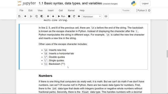
Task: Open the Insert menu
Action: tap(51, 10)
